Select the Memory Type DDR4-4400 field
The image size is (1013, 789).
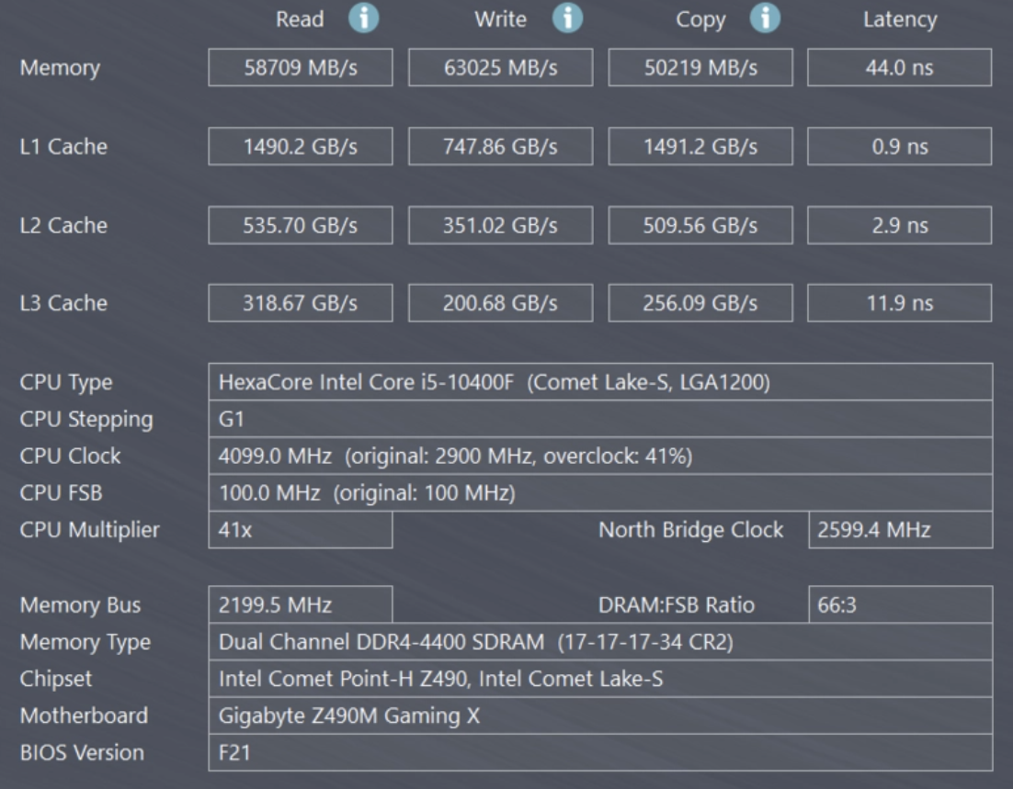click(x=599, y=642)
